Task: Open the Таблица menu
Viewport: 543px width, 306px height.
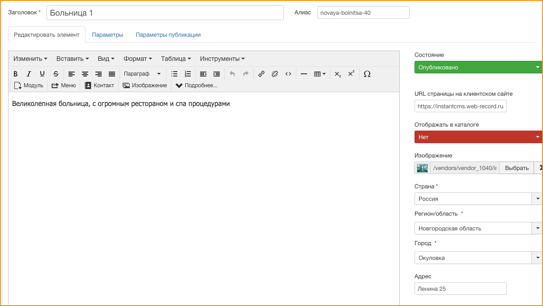Action: pos(176,59)
